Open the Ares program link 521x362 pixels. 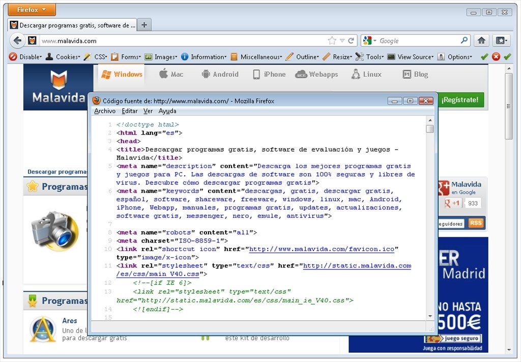(69, 320)
